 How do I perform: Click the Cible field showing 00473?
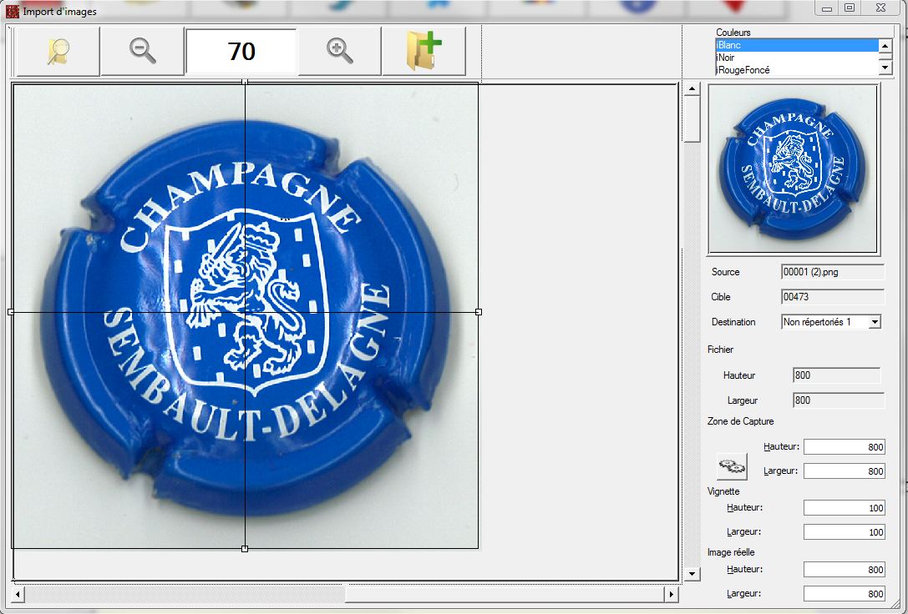[833, 297]
